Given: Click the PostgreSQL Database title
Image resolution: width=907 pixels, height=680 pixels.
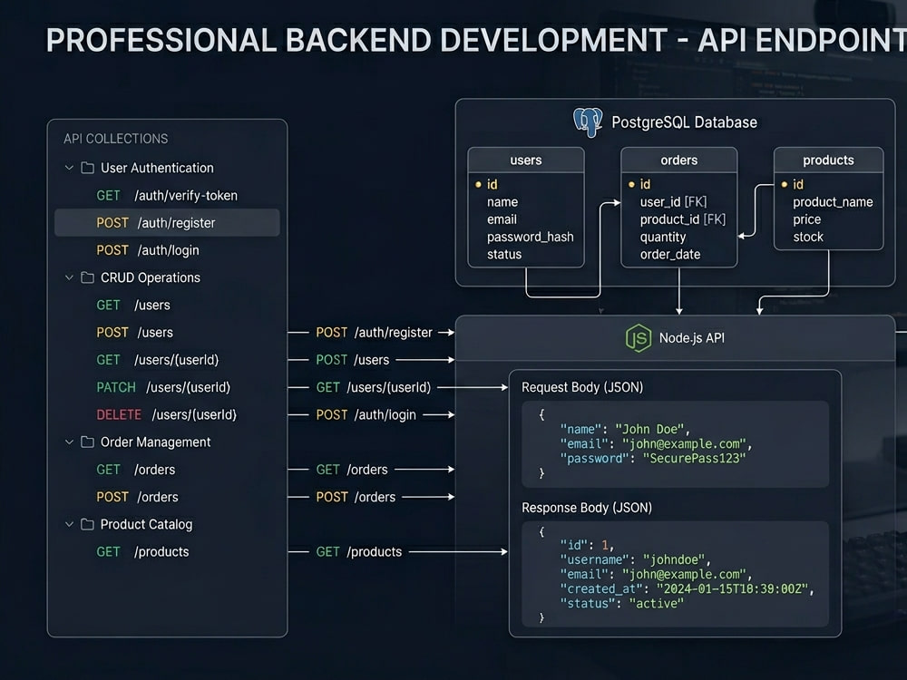Looking at the screenshot, I should tap(684, 122).
